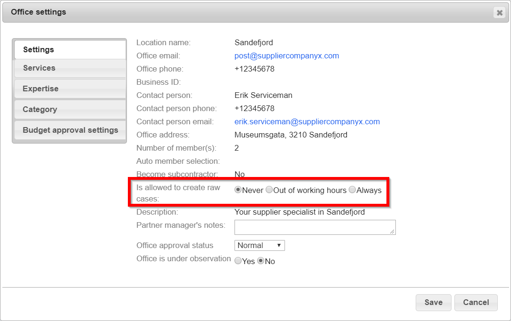The width and height of the screenshot is (511, 321).
Task: Expand the Office approval status dropdown
Action: pyautogui.click(x=260, y=245)
